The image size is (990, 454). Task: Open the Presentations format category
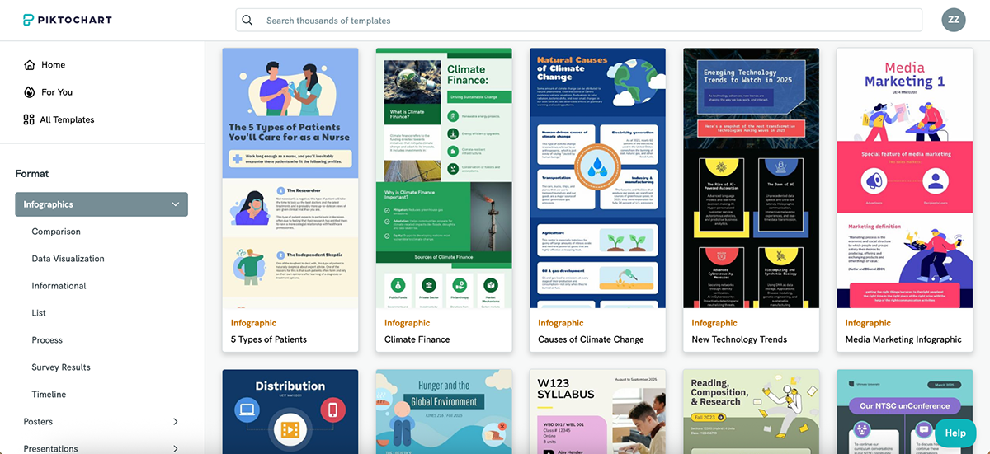tap(50, 448)
